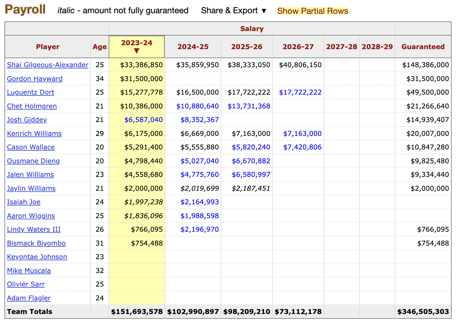Viewport: 457px width, 323px height.
Task: Open Jaylin Williams player link
Action: tap(31, 188)
